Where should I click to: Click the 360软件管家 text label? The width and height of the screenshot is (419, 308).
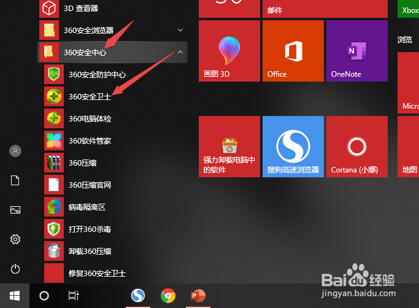pyautogui.click(x=90, y=141)
